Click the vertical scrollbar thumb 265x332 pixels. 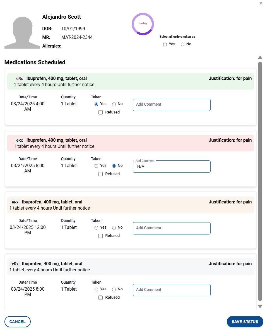click(260, 182)
